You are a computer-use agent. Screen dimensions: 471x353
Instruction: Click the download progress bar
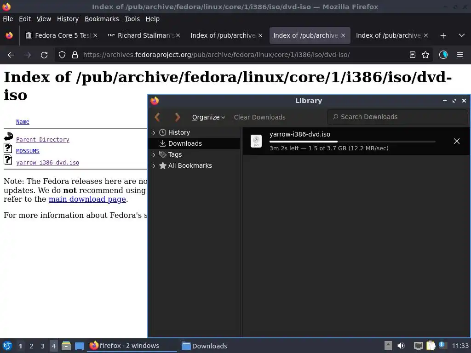[x=352, y=142]
